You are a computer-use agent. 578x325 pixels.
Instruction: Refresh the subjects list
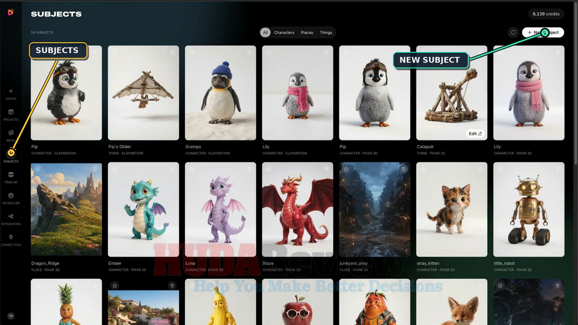(x=513, y=32)
